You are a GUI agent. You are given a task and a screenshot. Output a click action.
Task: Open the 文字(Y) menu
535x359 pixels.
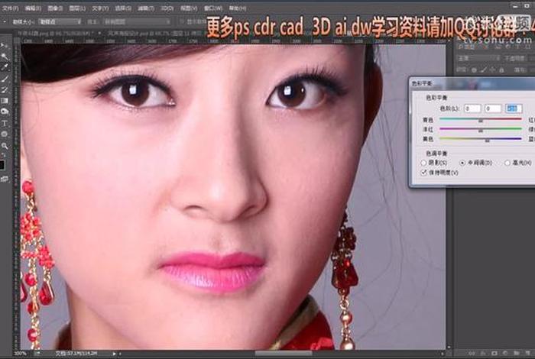pos(100,8)
